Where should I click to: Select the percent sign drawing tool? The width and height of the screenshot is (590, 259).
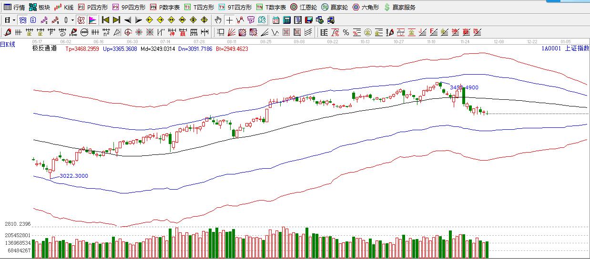point(346,32)
